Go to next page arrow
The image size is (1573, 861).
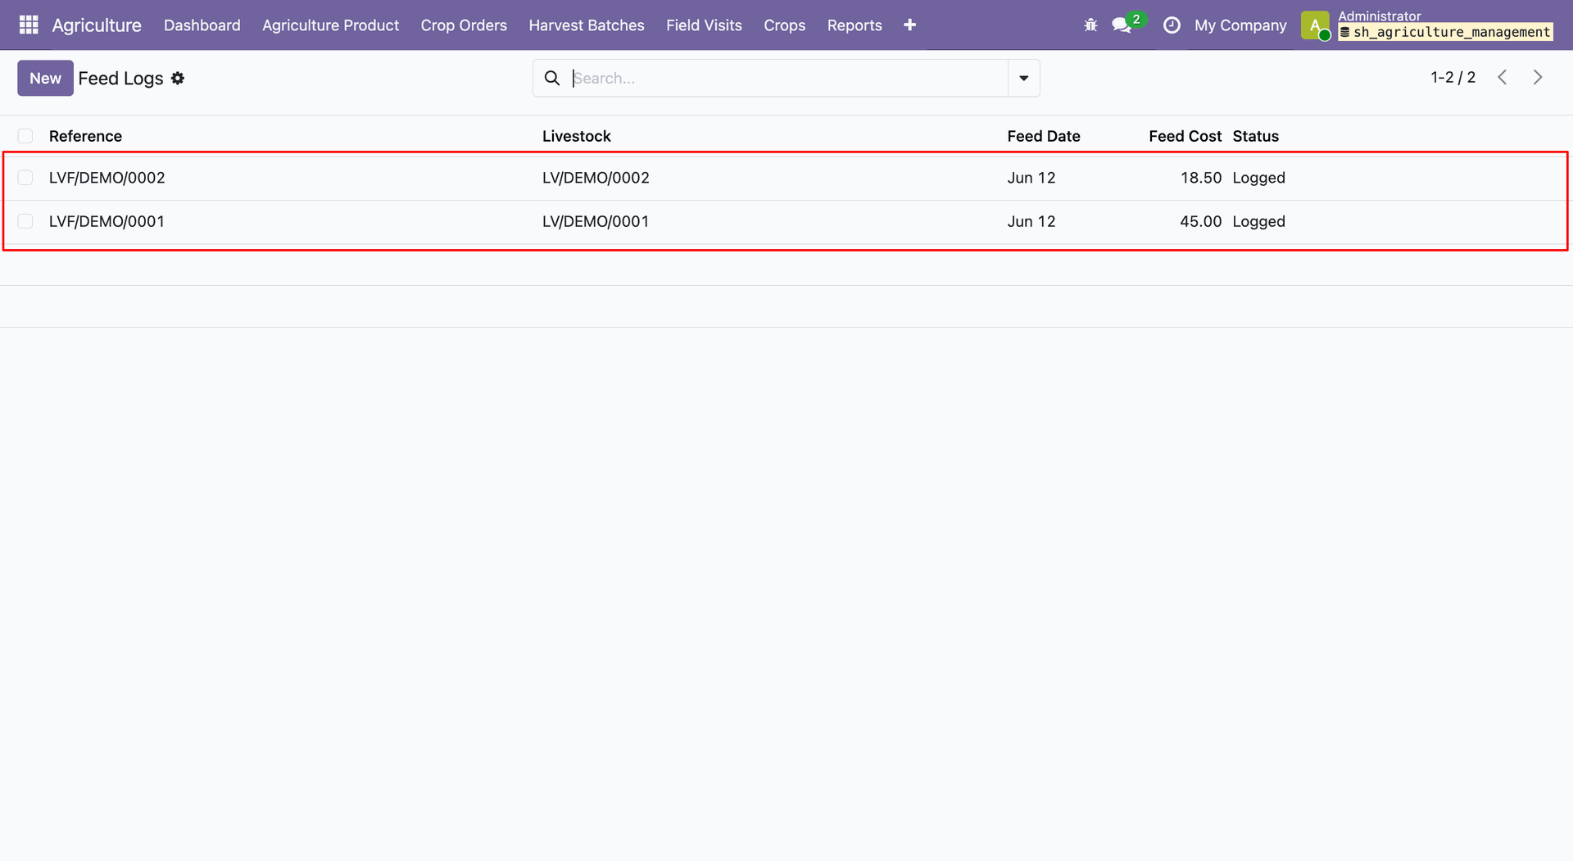pos(1538,77)
